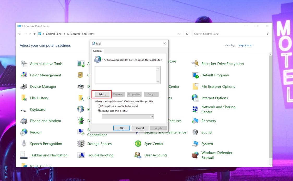
Task: Click the refresh icon in address bar
Action: tap(187, 34)
